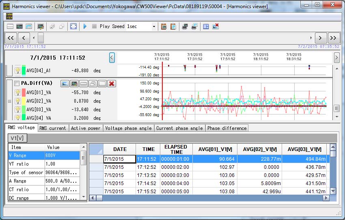Open the Voltage phase angle tab
This screenshot has height=220, width=345.
(x=129, y=128)
